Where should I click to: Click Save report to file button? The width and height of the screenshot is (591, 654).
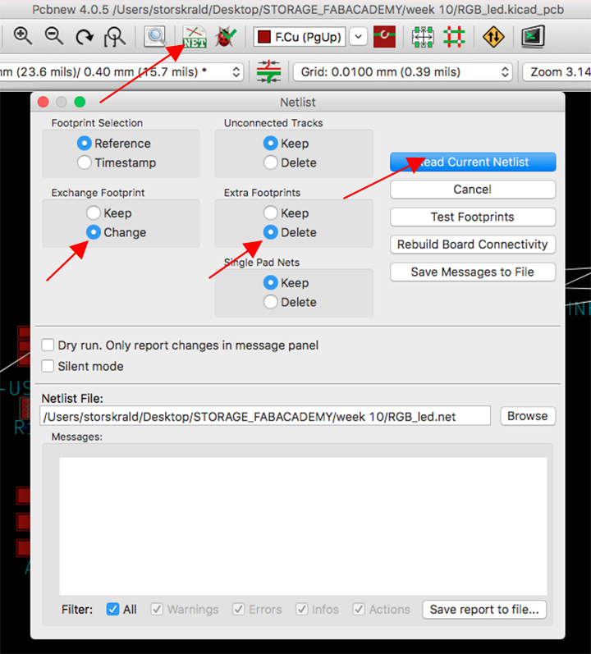coord(484,610)
